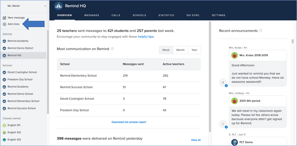This screenshot has height=146, width=297.
Task: Go to the SIS Sync tab
Action: click(x=193, y=15)
